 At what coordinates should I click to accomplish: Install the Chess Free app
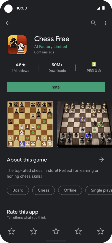tap(56, 87)
